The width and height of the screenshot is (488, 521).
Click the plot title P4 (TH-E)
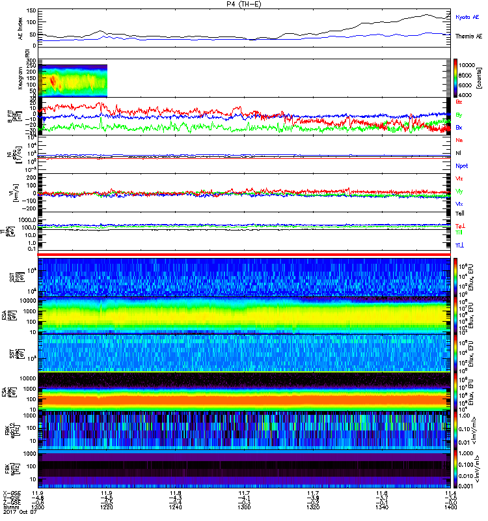244,4
